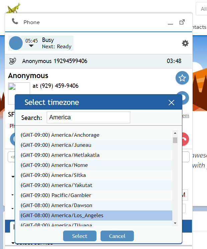The image size is (207, 249).
Task: Click the timezone list scrollbar thumb
Action: click(x=175, y=140)
